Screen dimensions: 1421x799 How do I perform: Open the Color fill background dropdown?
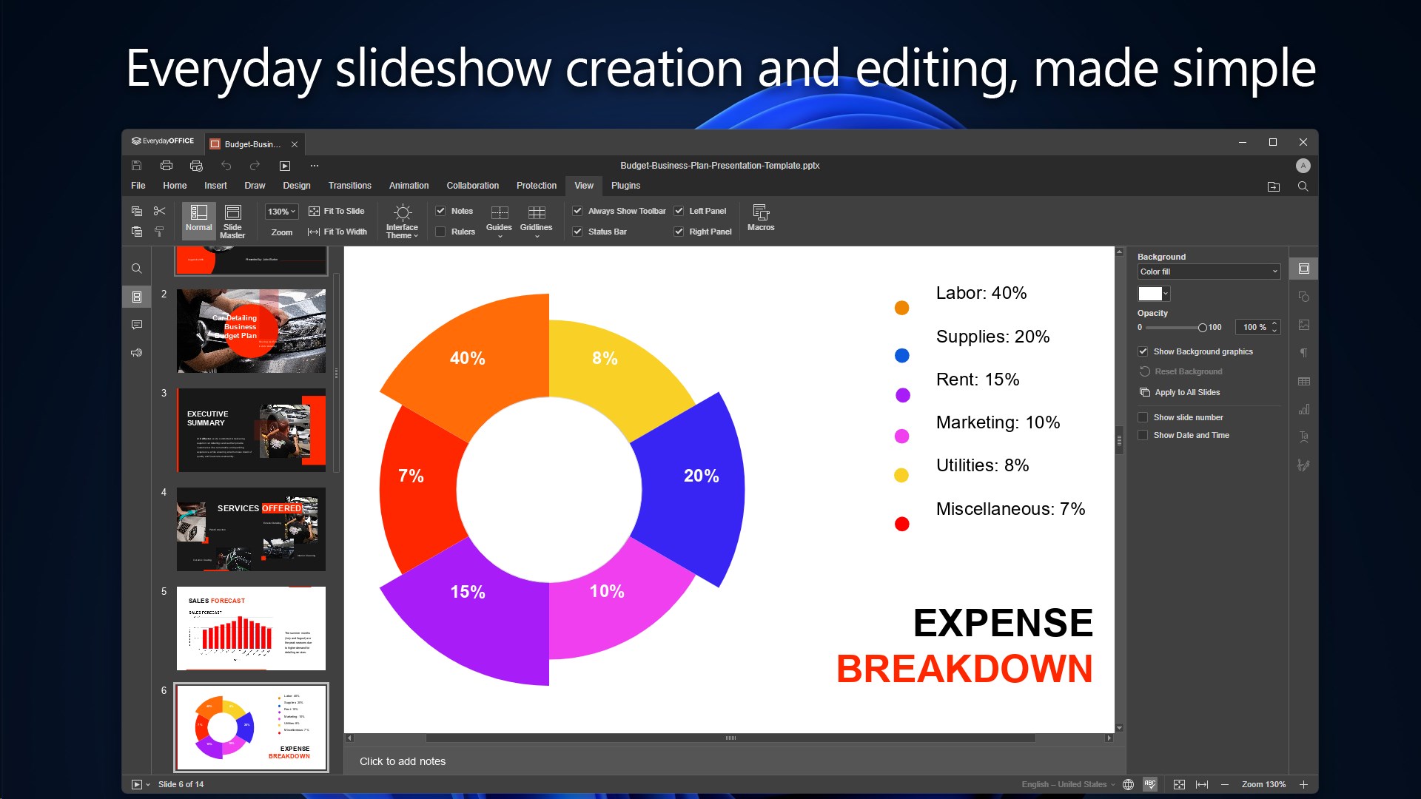[1209, 272]
